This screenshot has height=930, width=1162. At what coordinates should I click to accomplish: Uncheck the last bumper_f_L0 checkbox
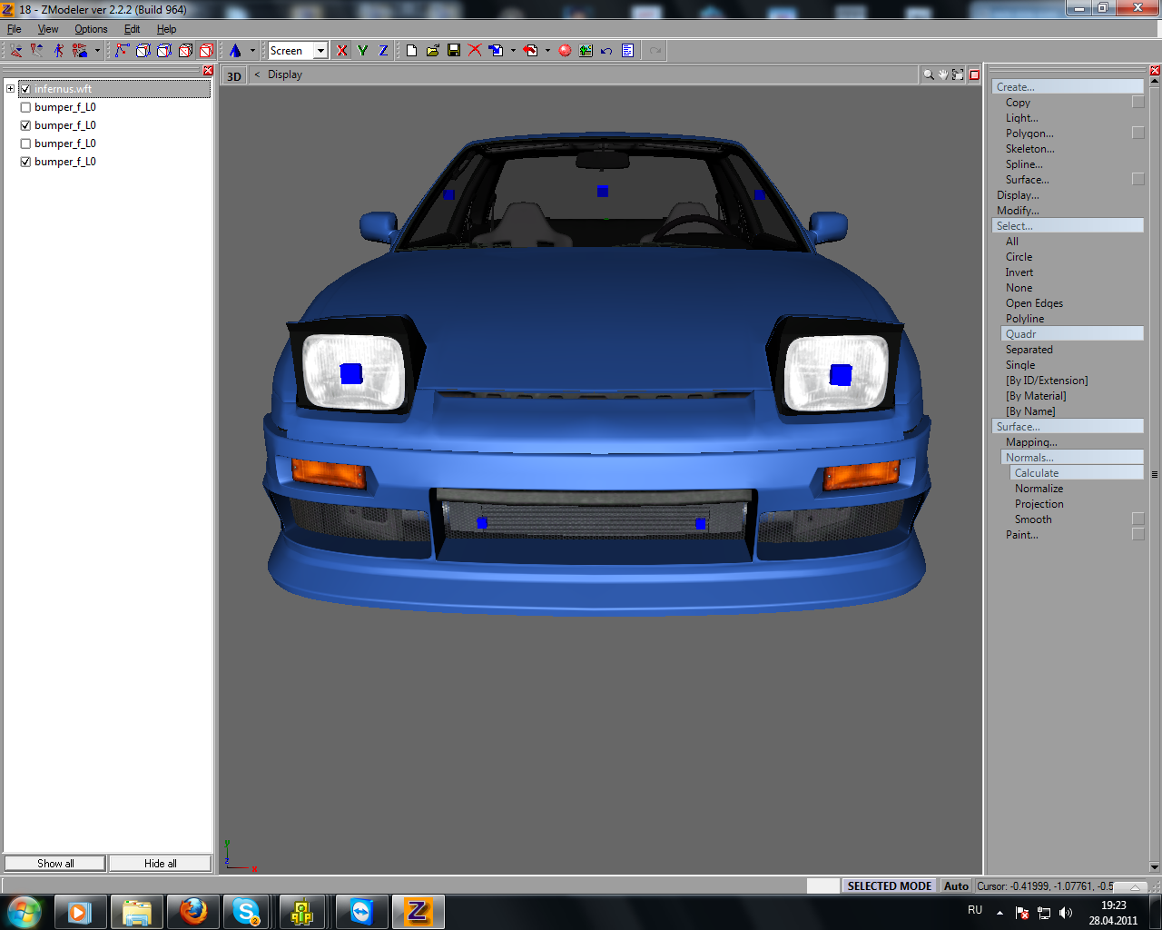coord(25,162)
